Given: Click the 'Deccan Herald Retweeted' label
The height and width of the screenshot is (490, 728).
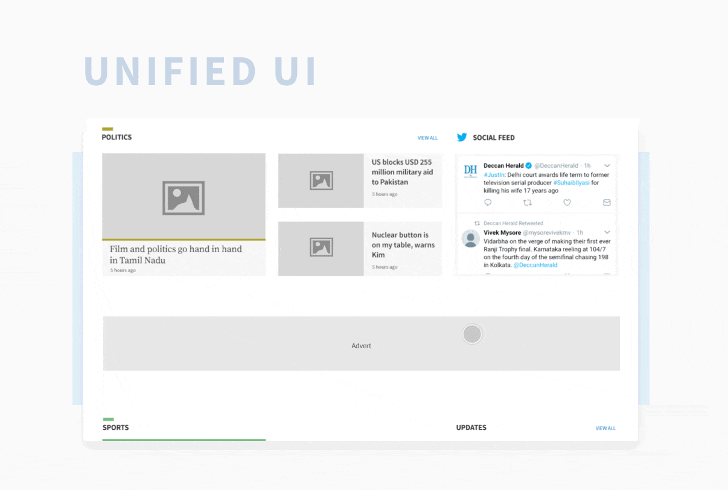Looking at the screenshot, I should 513,223.
